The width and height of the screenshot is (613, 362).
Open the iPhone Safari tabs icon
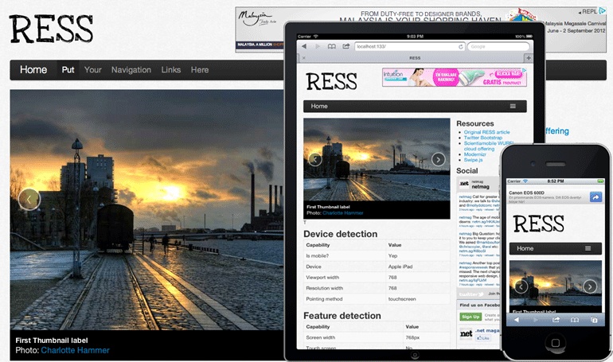(593, 320)
